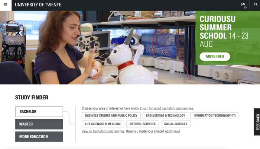Choose Social Sciences area
Viewport: 260px width, 149px height.
coord(176,124)
